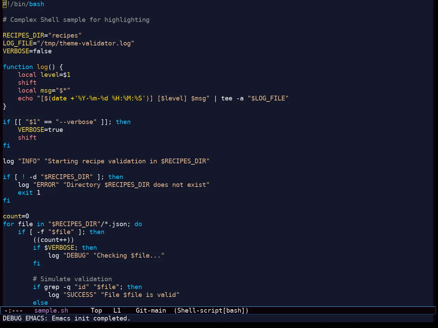This screenshot has height=328, width=438.
Task: Click 'local level=$1' line
Action: [44, 75]
